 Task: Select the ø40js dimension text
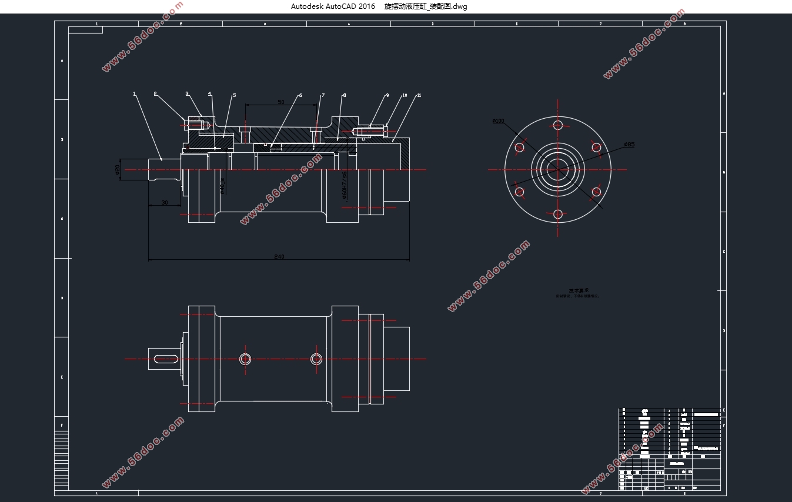click(222, 186)
